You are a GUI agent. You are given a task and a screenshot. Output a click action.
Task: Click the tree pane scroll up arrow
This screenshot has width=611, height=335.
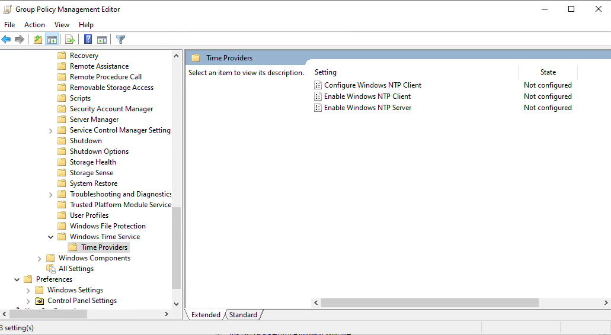[176, 56]
